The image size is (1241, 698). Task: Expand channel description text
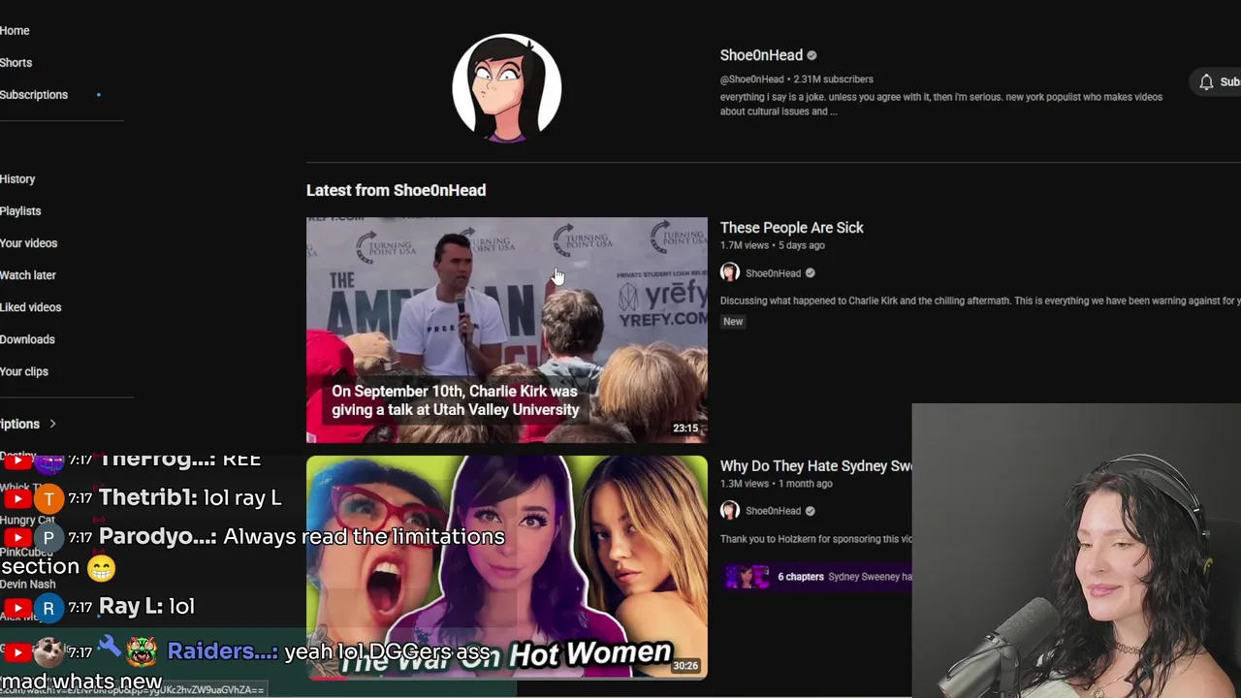click(940, 104)
